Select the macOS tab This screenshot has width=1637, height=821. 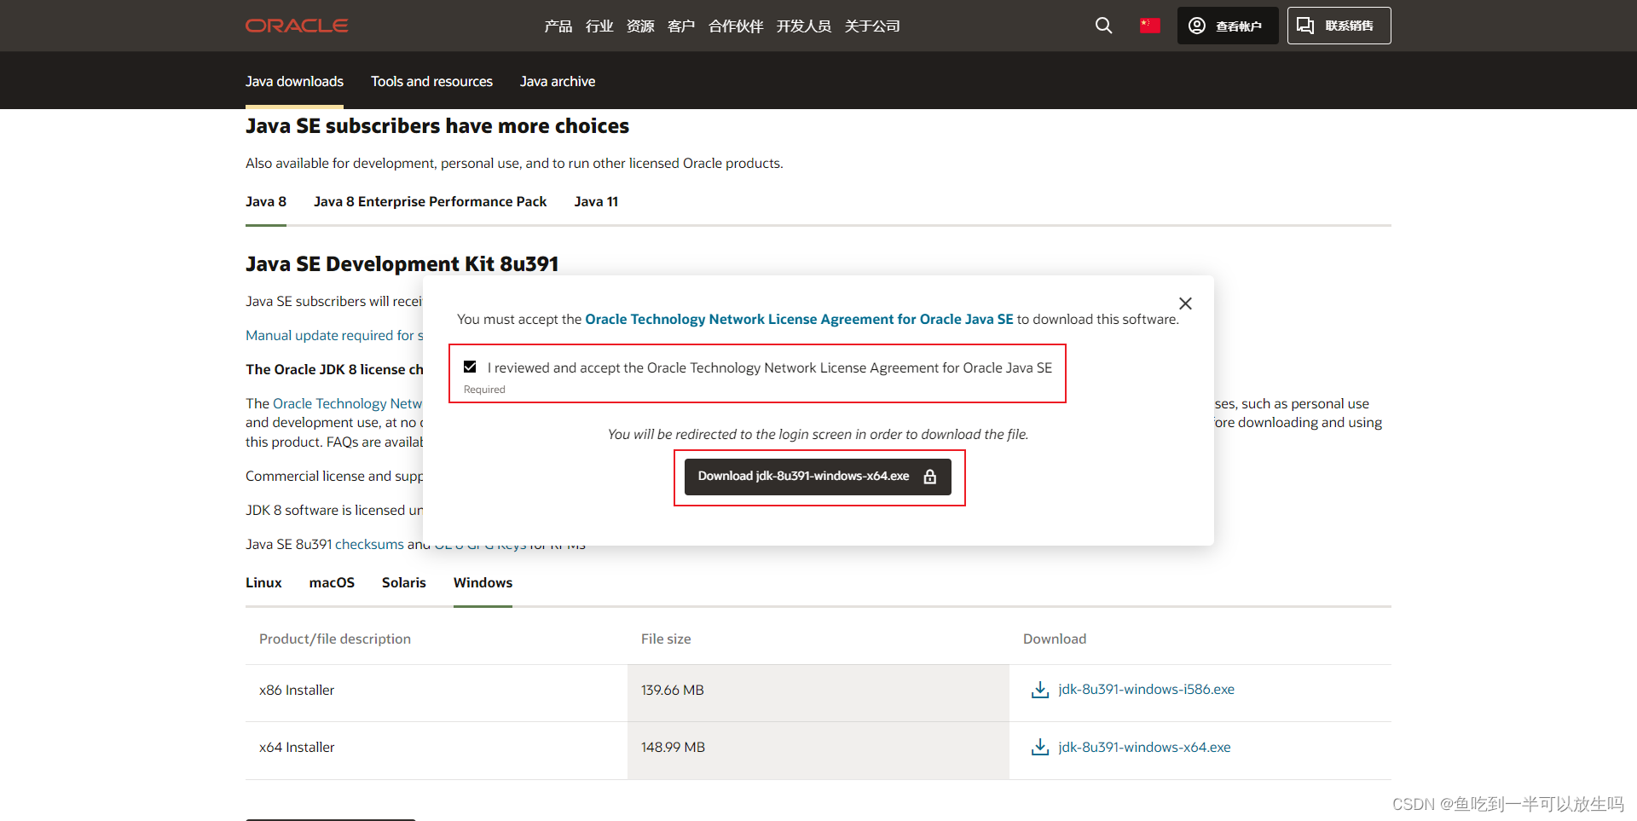pos(332,583)
